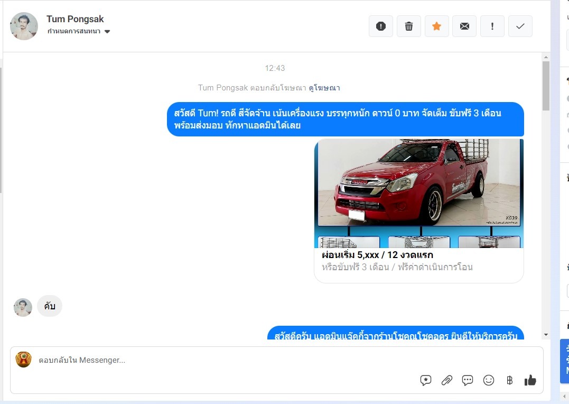Click the ดูโฆษณา link
Screen dimensions: 569x404
pyautogui.click(x=324, y=88)
